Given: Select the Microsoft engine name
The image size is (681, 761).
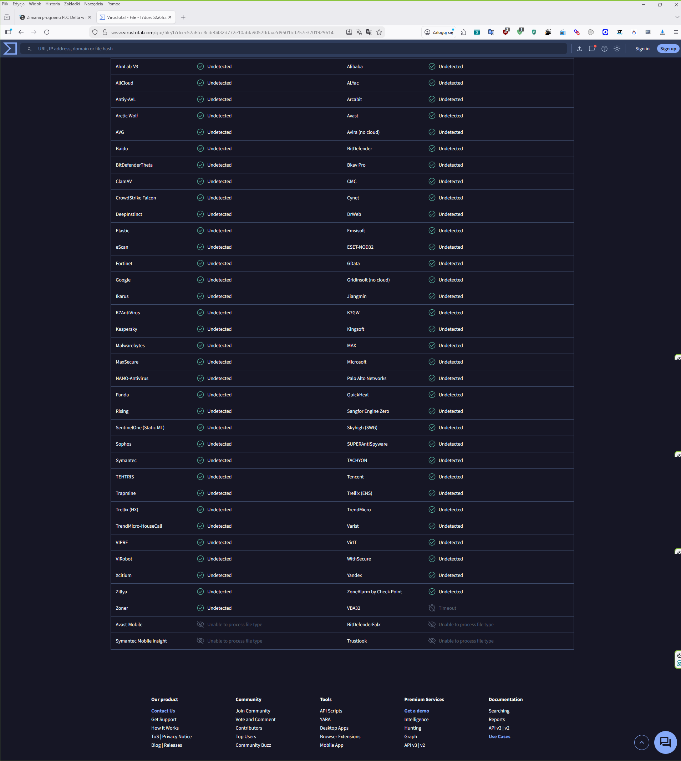Looking at the screenshot, I should 357,362.
